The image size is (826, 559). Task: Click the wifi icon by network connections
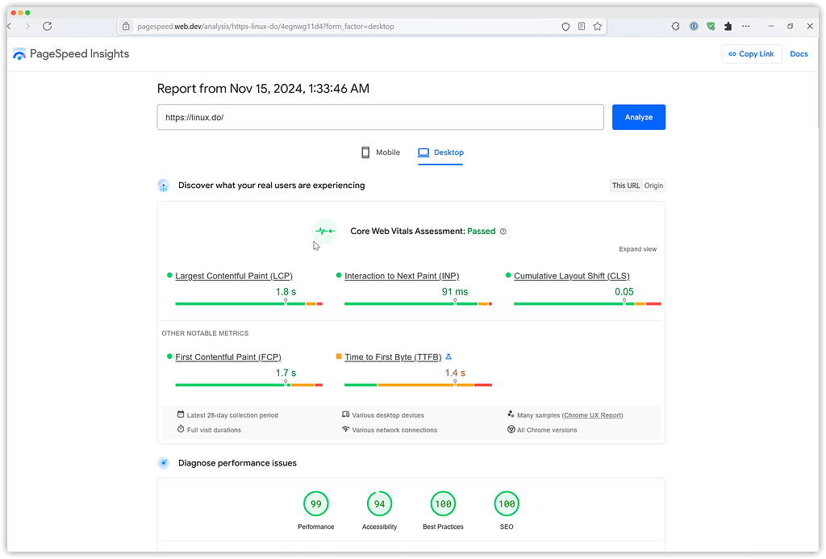(345, 429)
